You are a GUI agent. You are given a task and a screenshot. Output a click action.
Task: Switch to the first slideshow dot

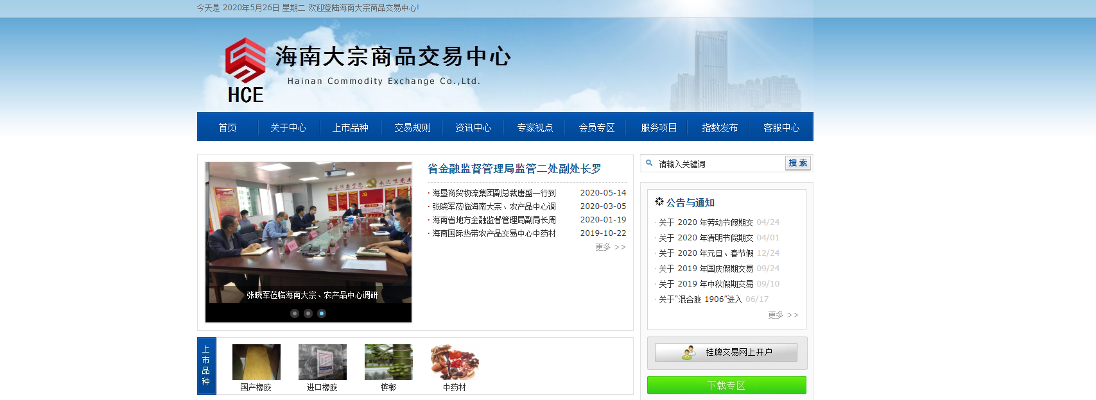(295, 313)
